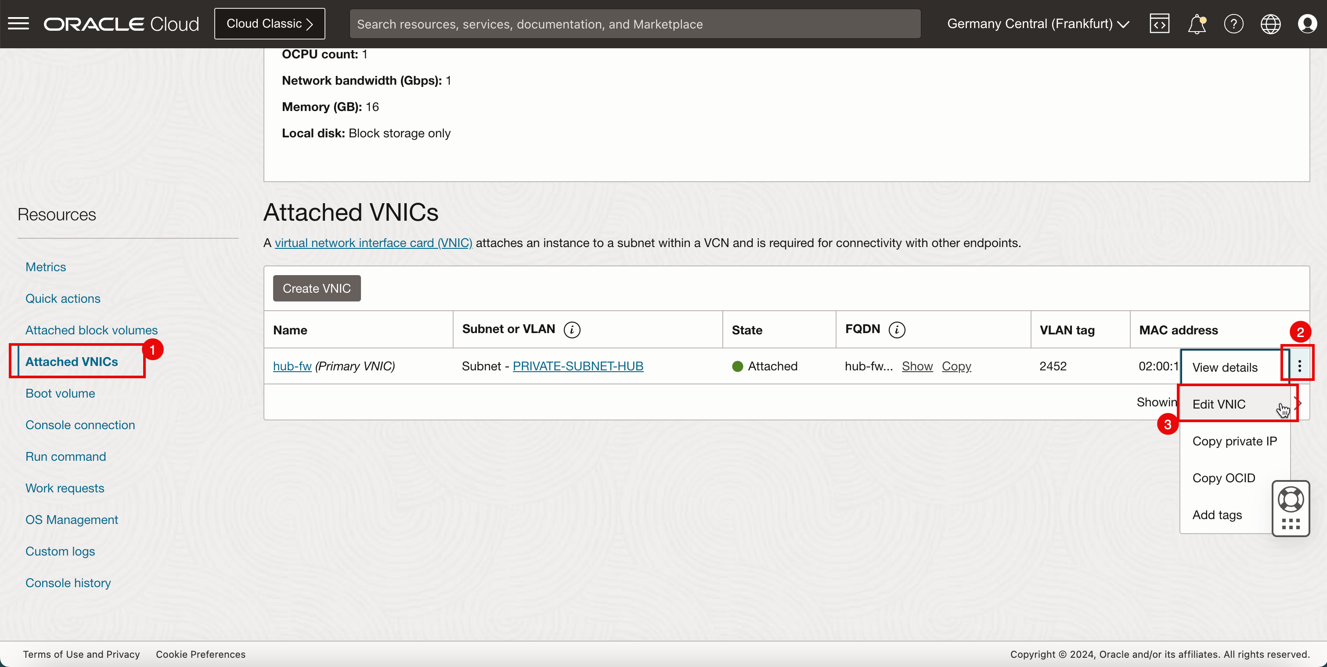Go to Attached block volumes resource
Screen dimensions: 1327x667
(x=92, y=330)
